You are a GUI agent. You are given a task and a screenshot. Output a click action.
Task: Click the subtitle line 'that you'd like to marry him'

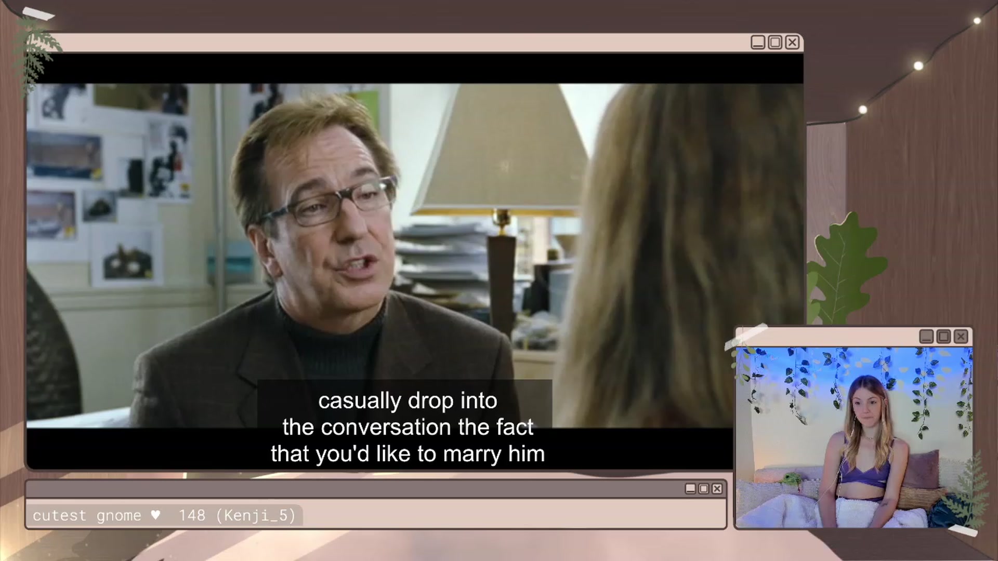pos(408,454)
